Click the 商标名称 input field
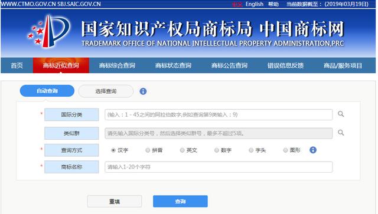 coord(219,167)
